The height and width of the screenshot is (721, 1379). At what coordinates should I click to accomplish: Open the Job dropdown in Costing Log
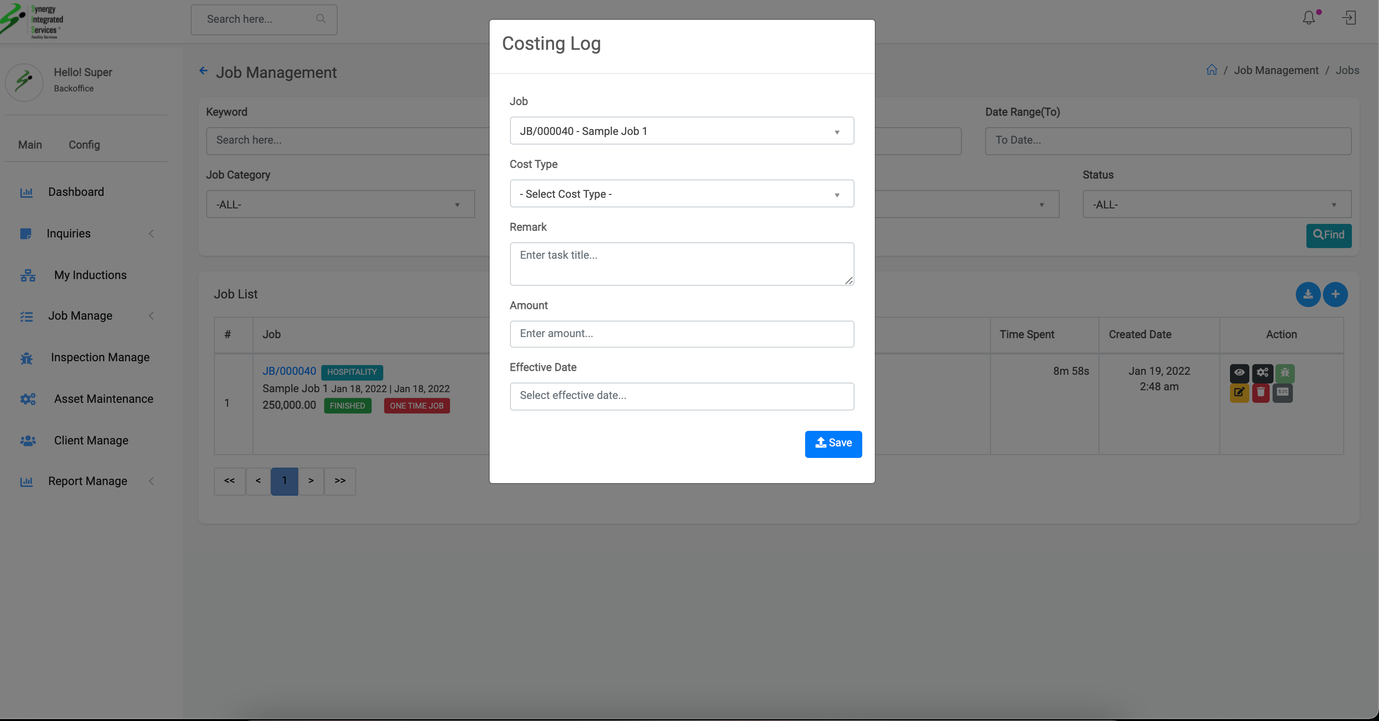681,131
